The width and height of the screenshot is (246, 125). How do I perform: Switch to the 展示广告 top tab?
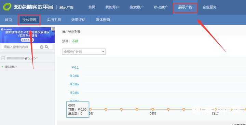185,7
